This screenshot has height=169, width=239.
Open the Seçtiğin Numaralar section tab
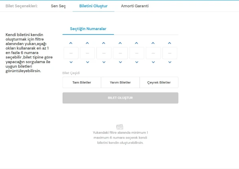87,29
